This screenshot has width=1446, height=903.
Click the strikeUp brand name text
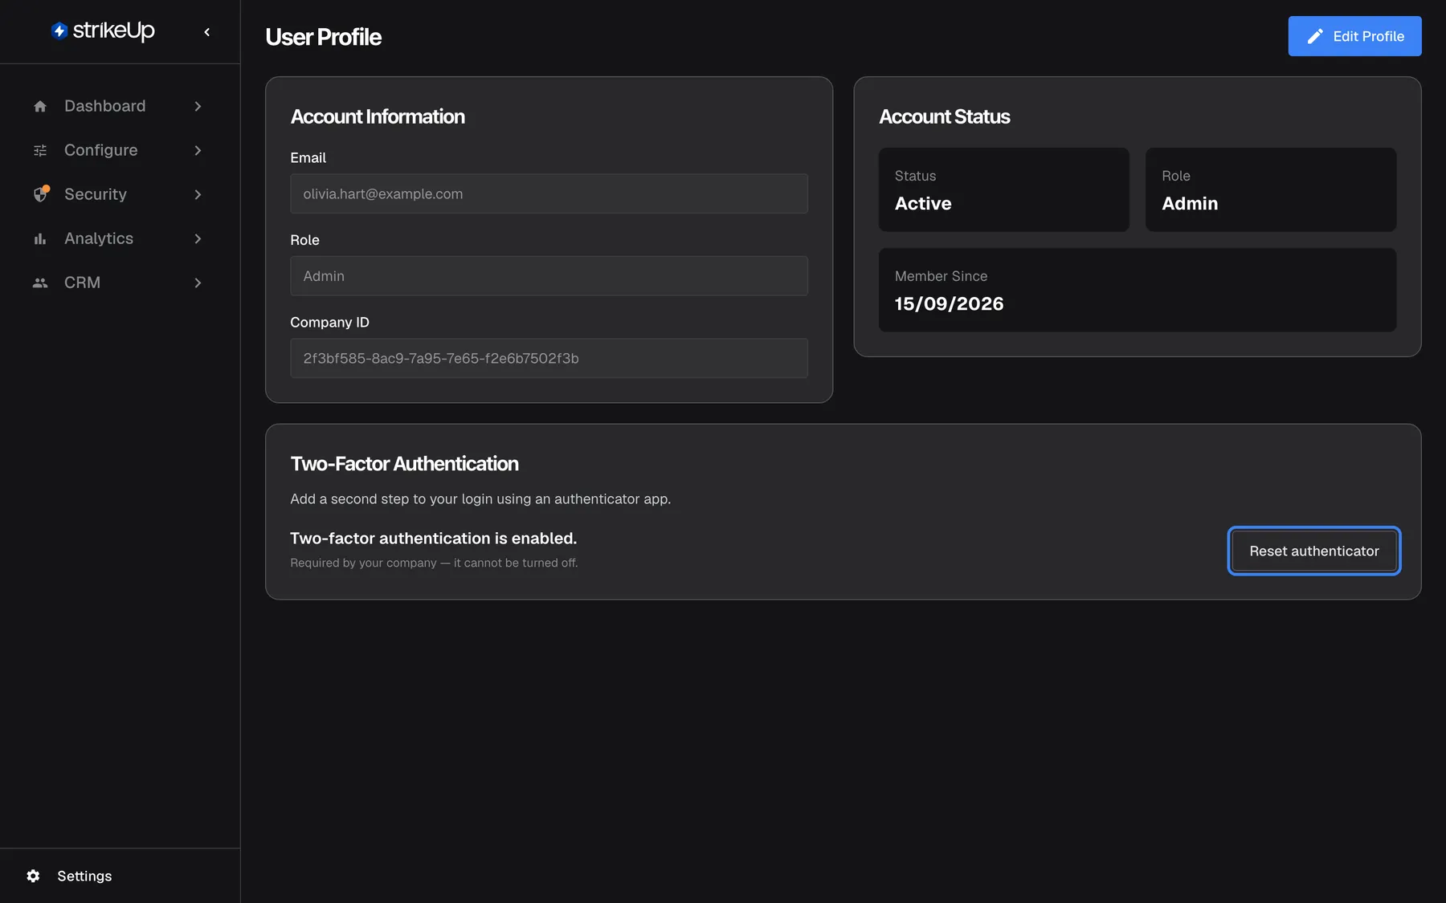(113, 31)
